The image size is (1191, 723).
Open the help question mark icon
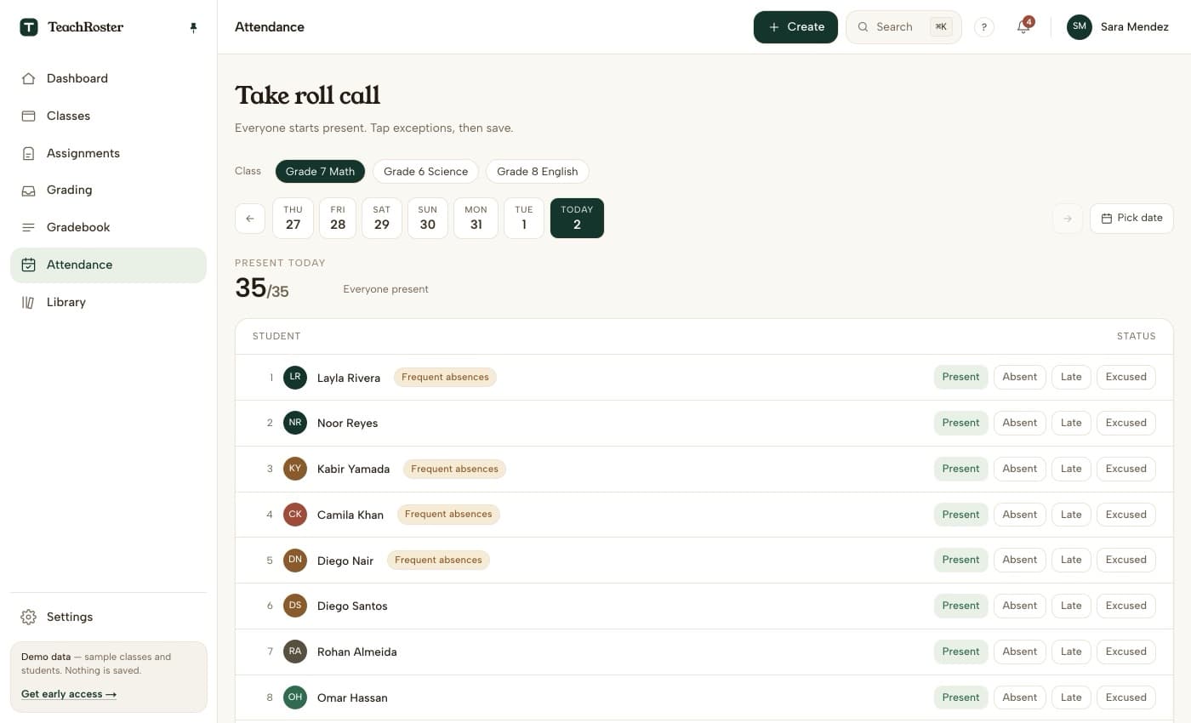coord(984,27)
